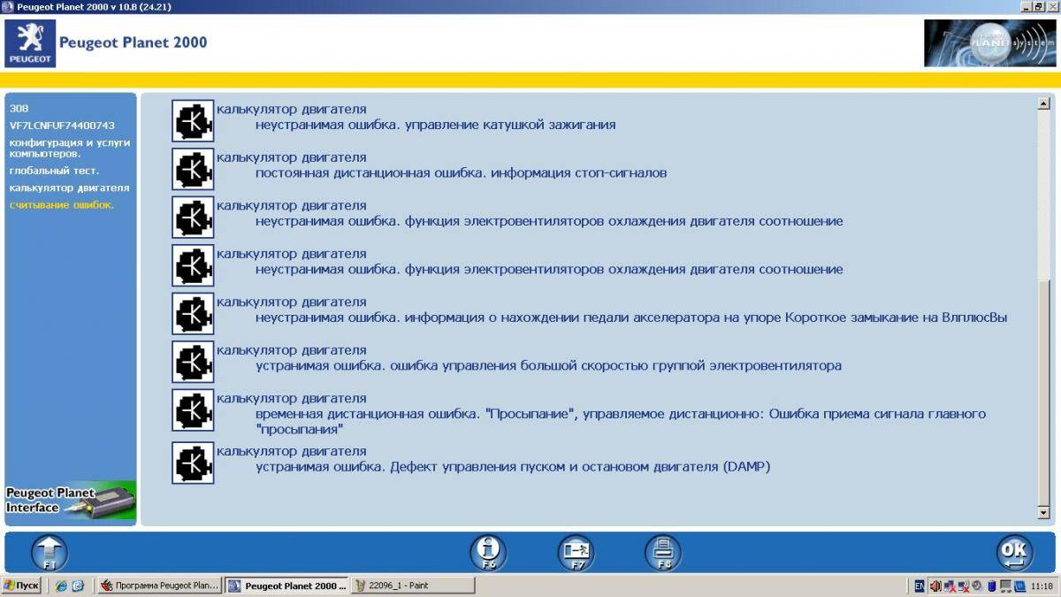The height and width of the screenshot is (597, 1061).
Task: Select 'считывание ошибок.' sidebar entry
Action: click(62, 205)
